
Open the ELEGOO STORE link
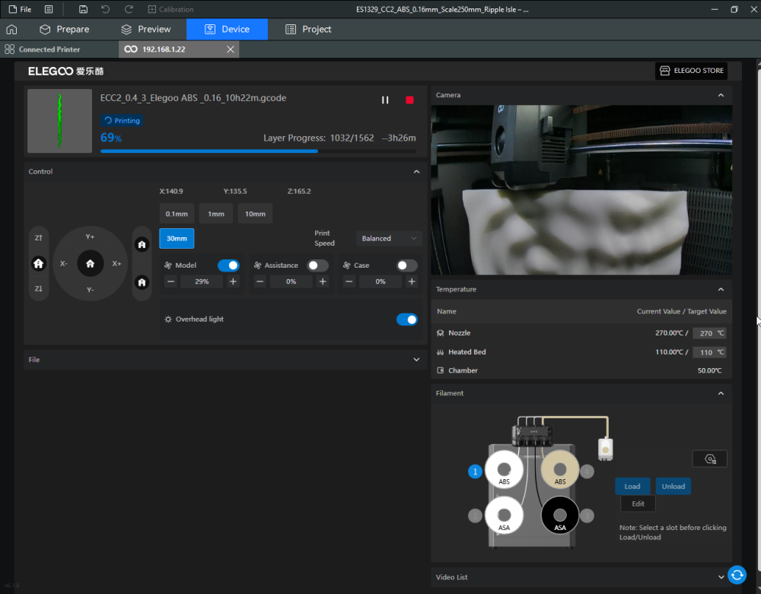click(691, 71)
